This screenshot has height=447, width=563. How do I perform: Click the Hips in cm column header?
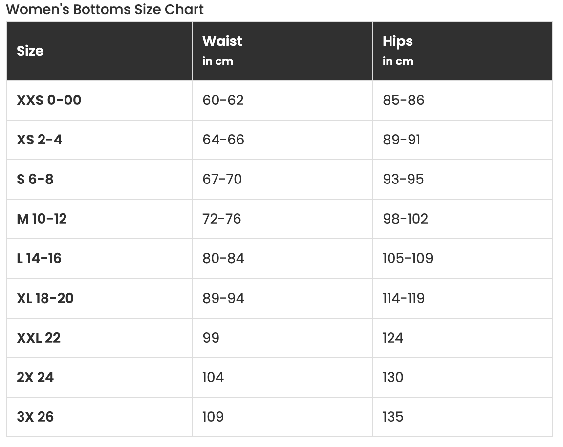tap(398, 50)
